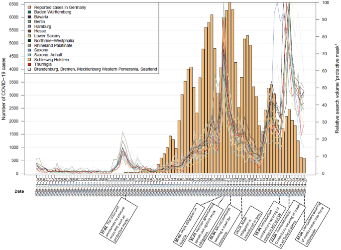Select the Bavaria legend swatch
Screen dimensions: 341x250
click(x=29, y=17)
